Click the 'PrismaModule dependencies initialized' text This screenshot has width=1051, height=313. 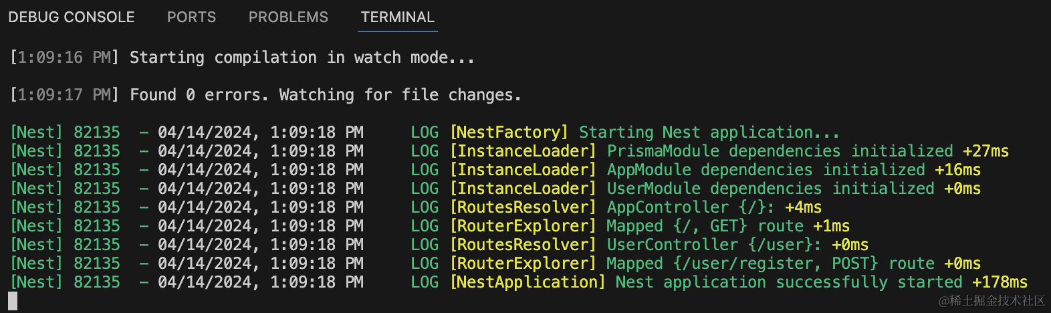click(780, 151)
